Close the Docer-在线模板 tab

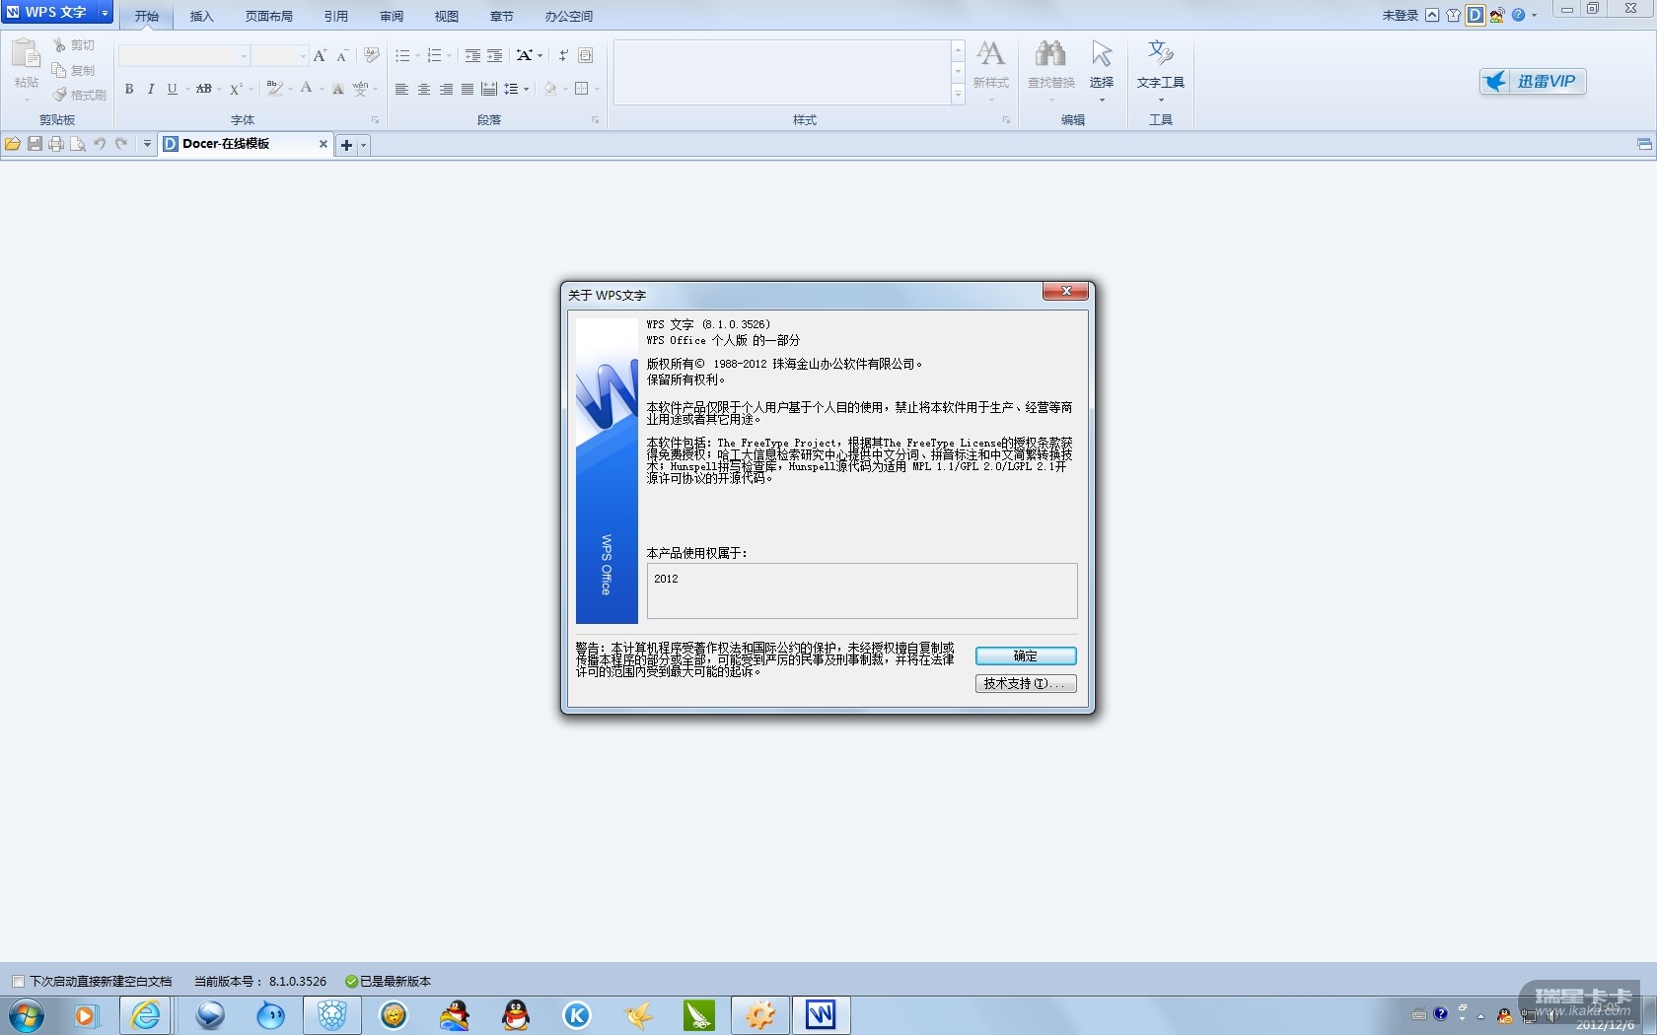tap(323, 144)
